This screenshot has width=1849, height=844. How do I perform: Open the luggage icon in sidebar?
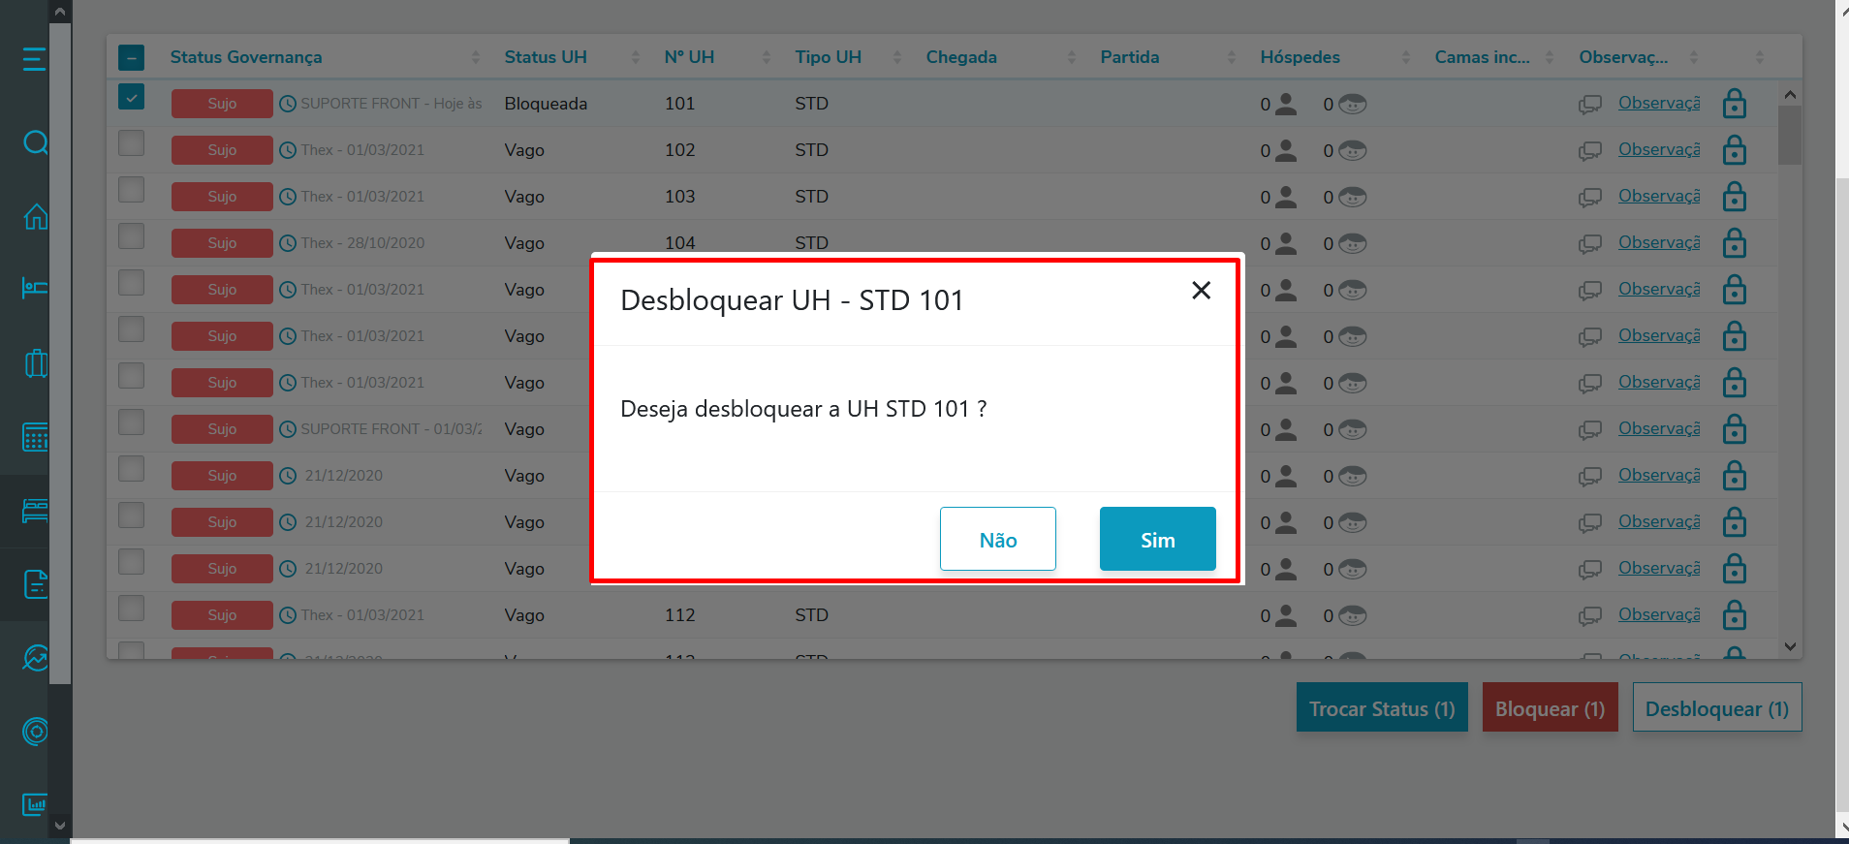[x=35, y=363]
